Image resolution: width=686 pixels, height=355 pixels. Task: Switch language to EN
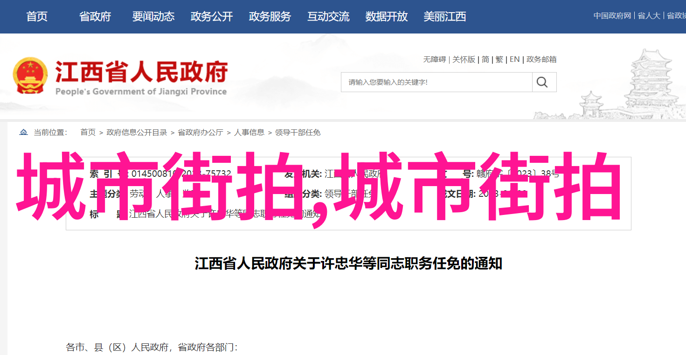[514, 60]
